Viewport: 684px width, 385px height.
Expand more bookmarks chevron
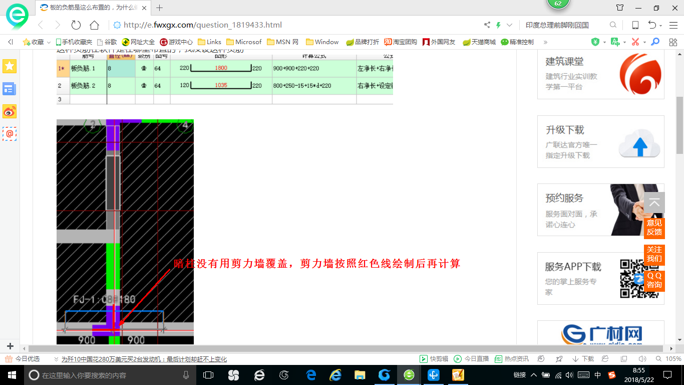click(x=545, y=42)
